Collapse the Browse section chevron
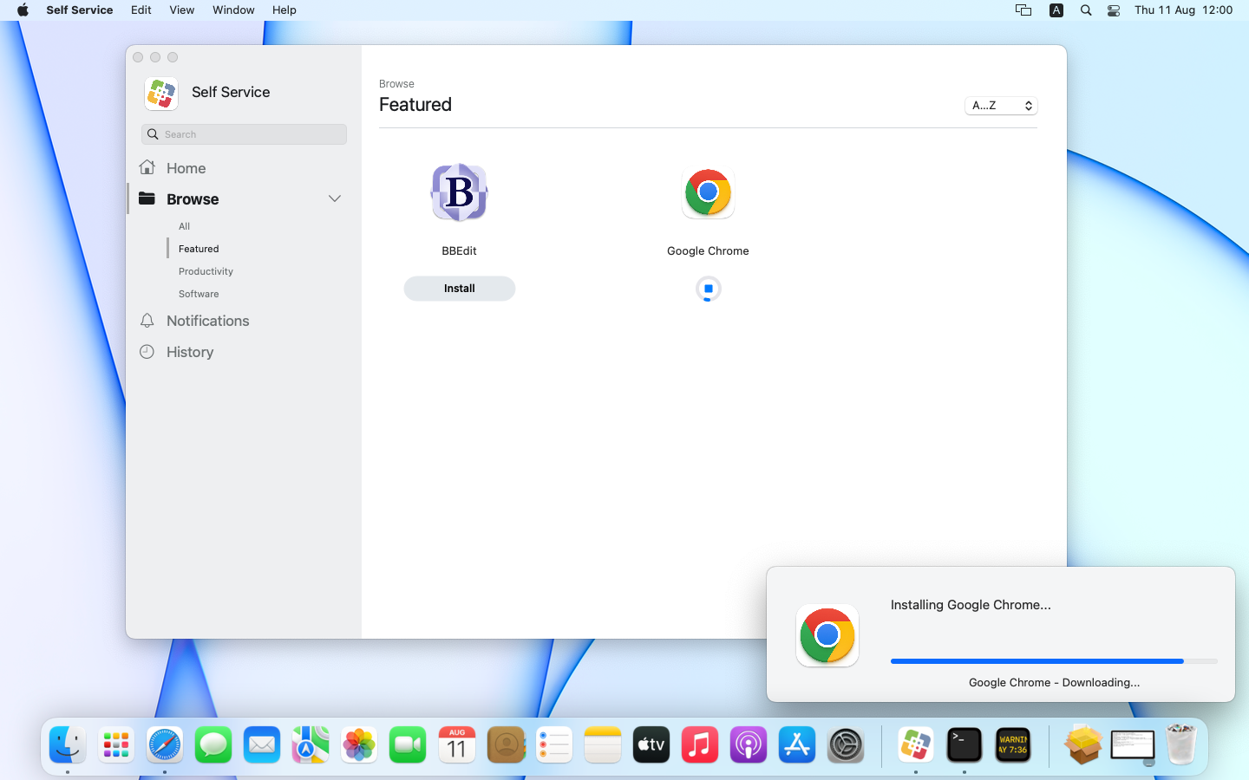The height and width of the screenshot is (780, 1249). point(334,198)
